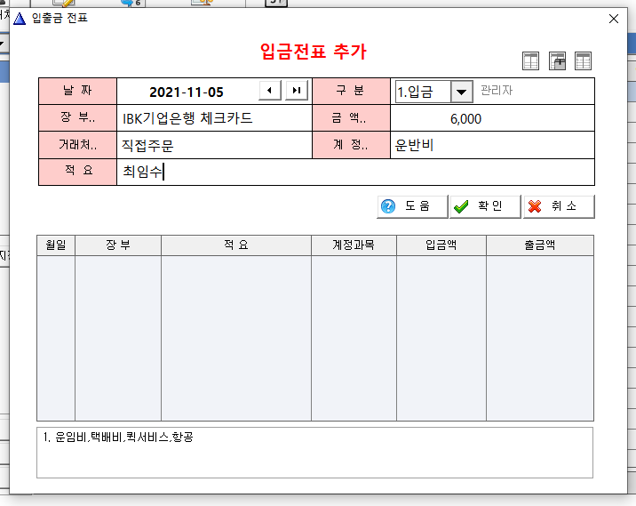
Task: Cancel with the 취소 button
Action: click(559, 206)
